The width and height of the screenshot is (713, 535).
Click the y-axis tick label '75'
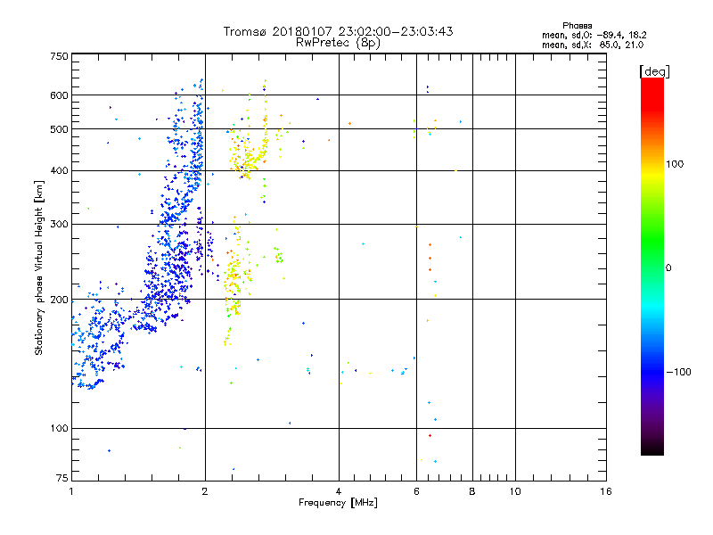pyautogui.click(x=62, y=478)
